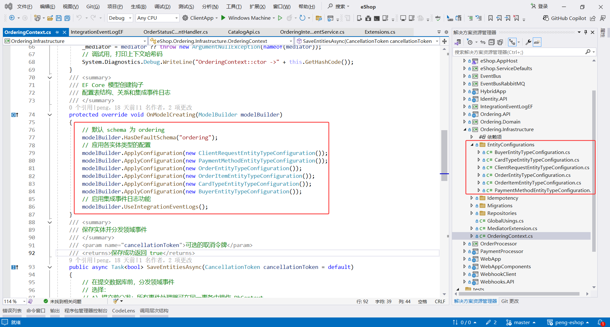610x327 pixels.
Task: Click the open file folder icon
Action: click(x=50, y=18)
